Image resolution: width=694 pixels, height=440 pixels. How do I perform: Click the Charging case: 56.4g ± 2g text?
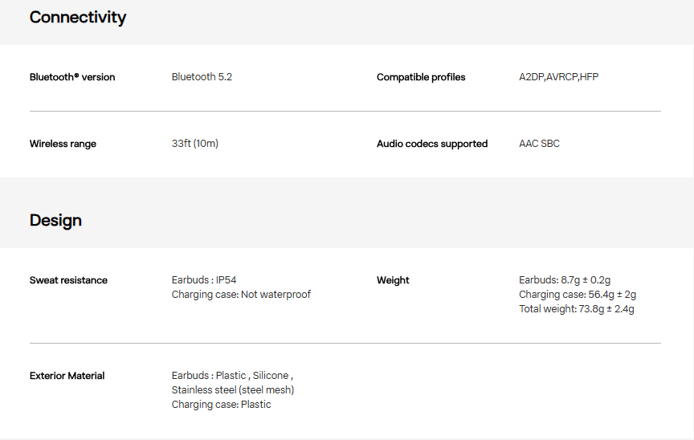click(x=568, y=295)
